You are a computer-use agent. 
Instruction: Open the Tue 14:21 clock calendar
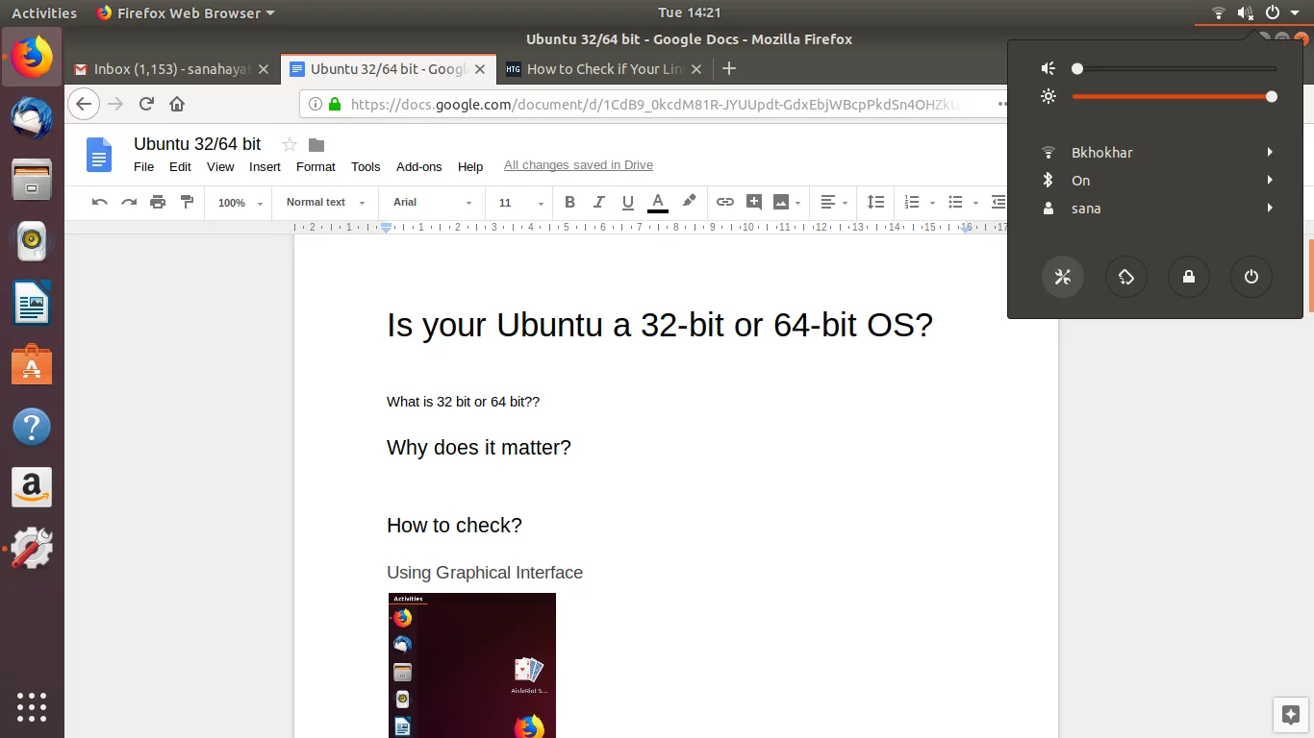click(689, 12)
